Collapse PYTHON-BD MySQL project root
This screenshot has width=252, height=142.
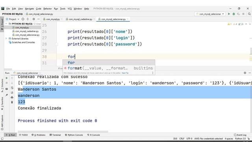(x=6, y=24)
